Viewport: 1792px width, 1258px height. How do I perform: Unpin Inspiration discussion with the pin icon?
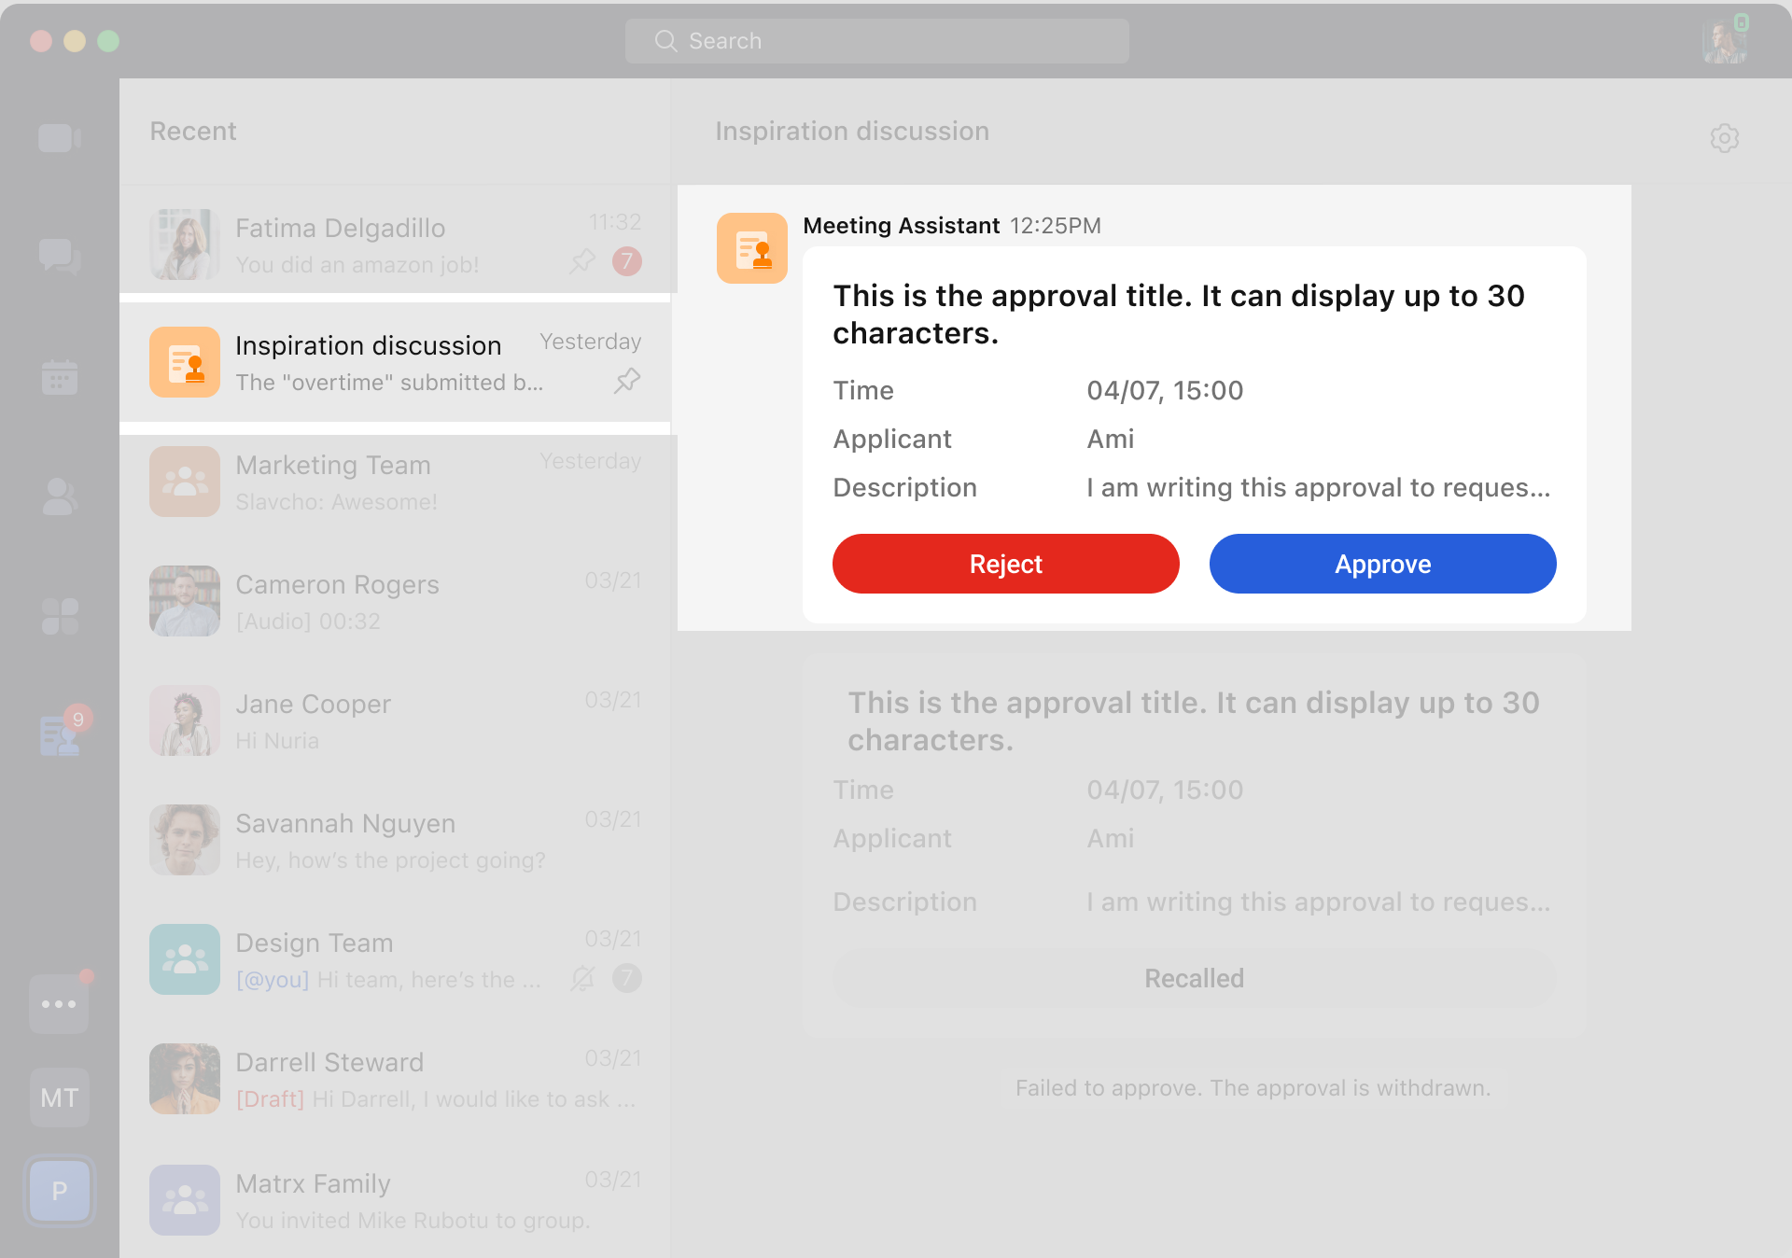(627, 381)
